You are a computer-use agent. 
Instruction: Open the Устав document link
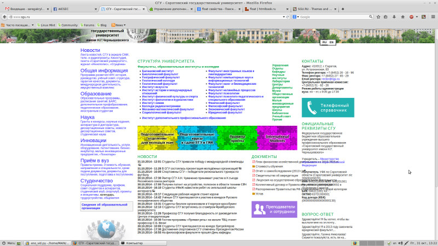click(259, 194)
